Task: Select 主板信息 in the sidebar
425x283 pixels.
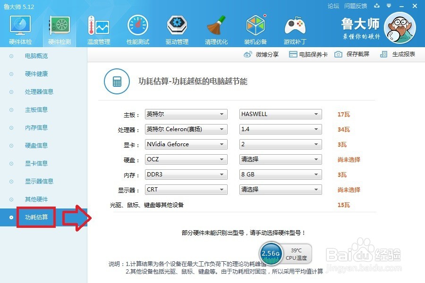Action: [x=36, y=110]
